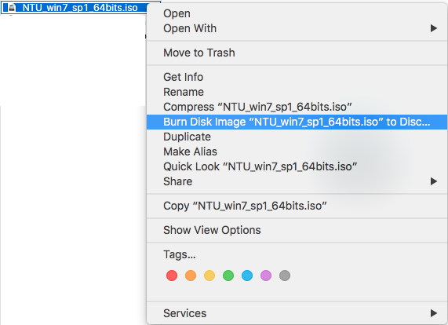
Task: Apply the purple tag color
Action: [266, 276]
